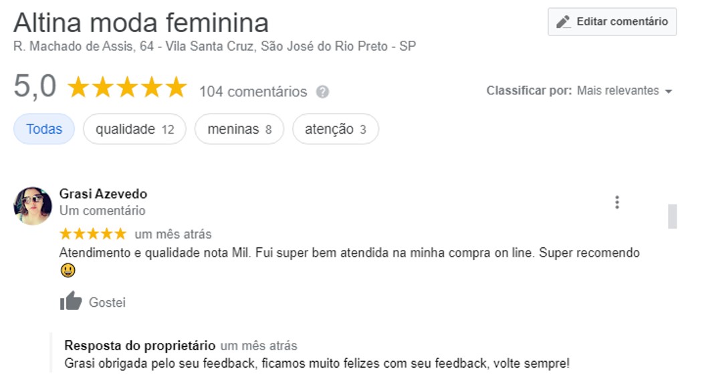The width and height of the screenshot is (702, 377).
Task: Click the Classificar por label
Action: (529, 91)
